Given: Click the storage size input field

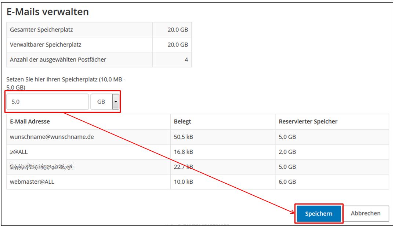Looking at the screenshot, I should (47, 102).
